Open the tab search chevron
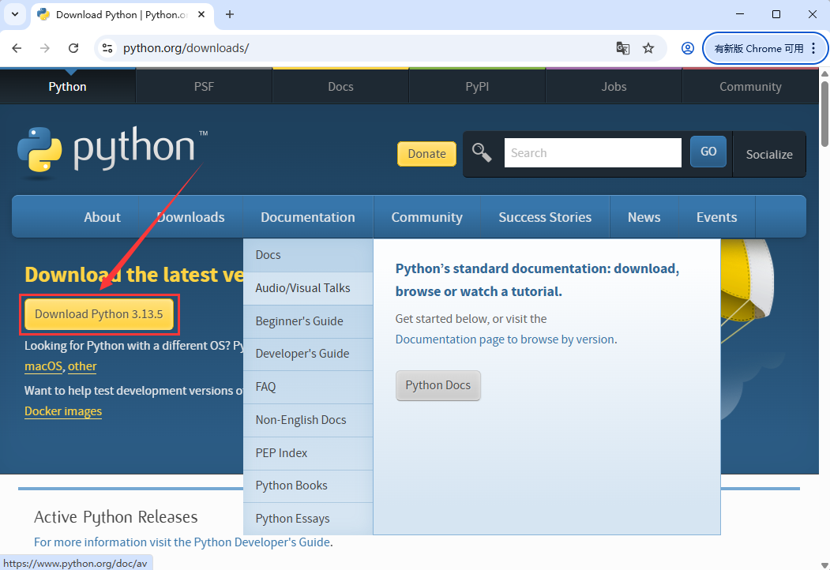 pyautogui.click(x=14, y=14)
